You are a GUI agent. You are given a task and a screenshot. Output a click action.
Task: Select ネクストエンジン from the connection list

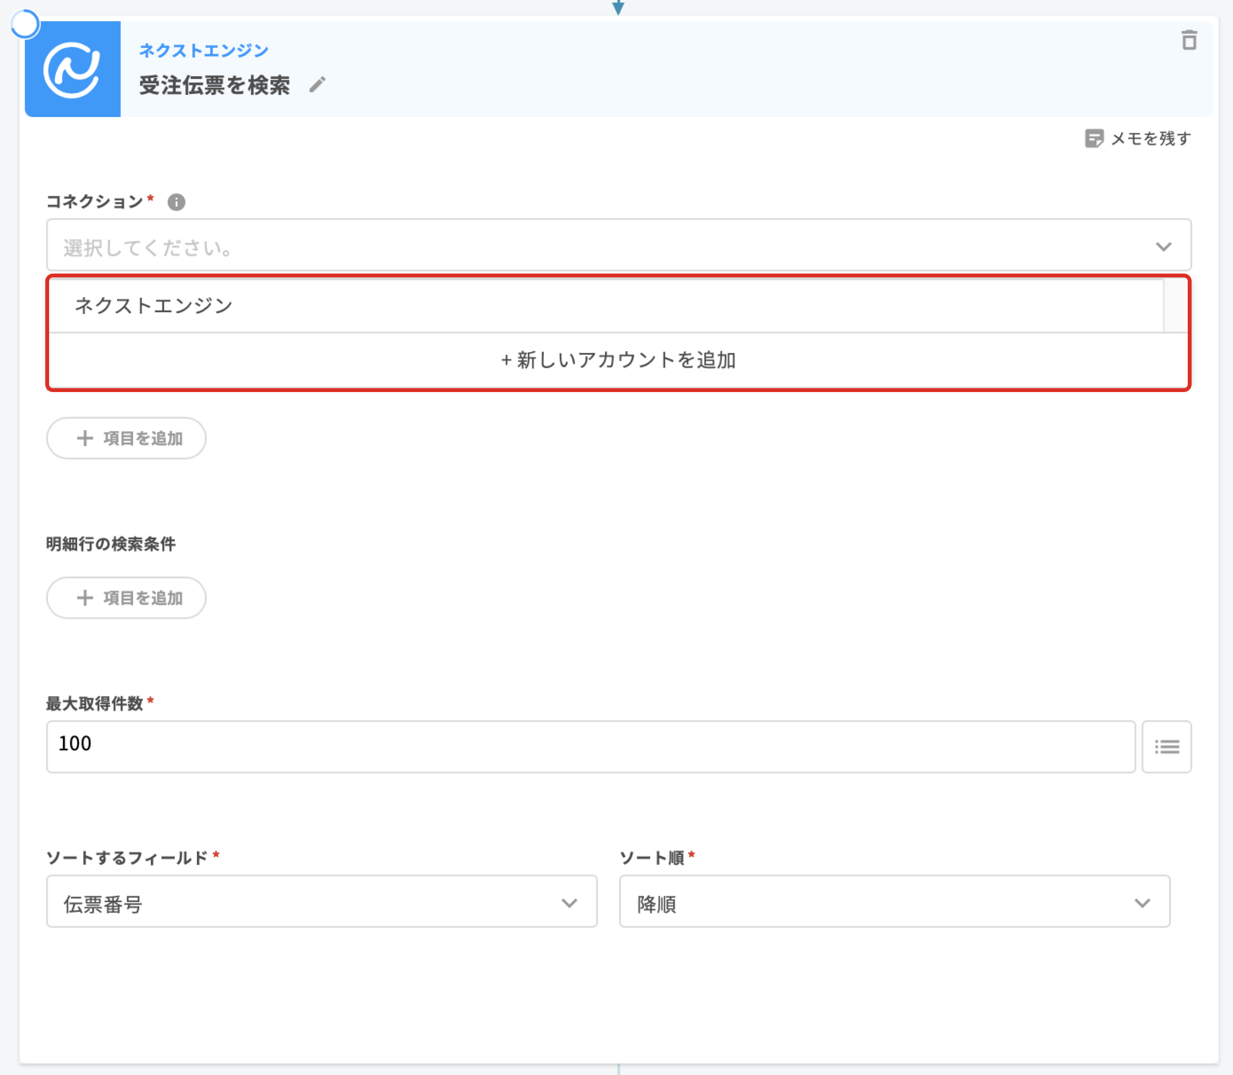click(x=154, y=305)
